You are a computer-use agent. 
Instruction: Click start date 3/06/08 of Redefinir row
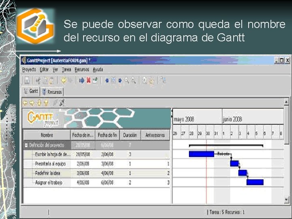click(83, 173)
